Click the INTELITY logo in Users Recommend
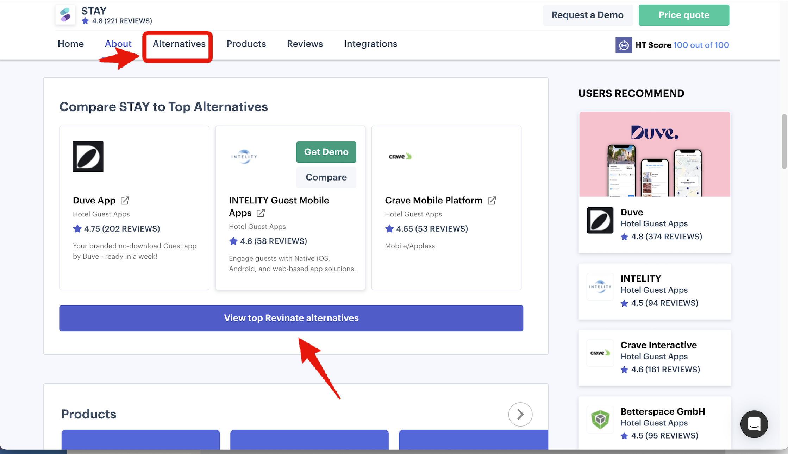788x454 pixels. pos(600,286)
